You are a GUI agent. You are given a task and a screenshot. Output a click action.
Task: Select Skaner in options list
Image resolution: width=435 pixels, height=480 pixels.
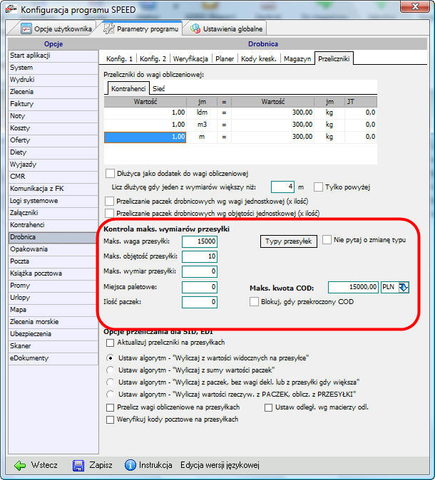(x=53, y=346)
